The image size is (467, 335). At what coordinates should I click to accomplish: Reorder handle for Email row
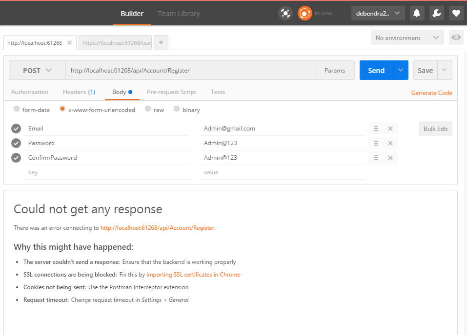point(376,129)
